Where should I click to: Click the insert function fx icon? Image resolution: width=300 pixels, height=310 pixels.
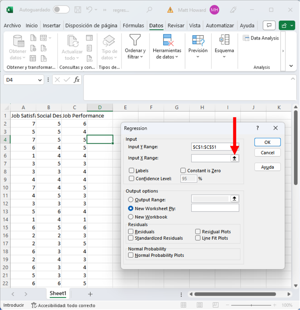coord(76,80)
